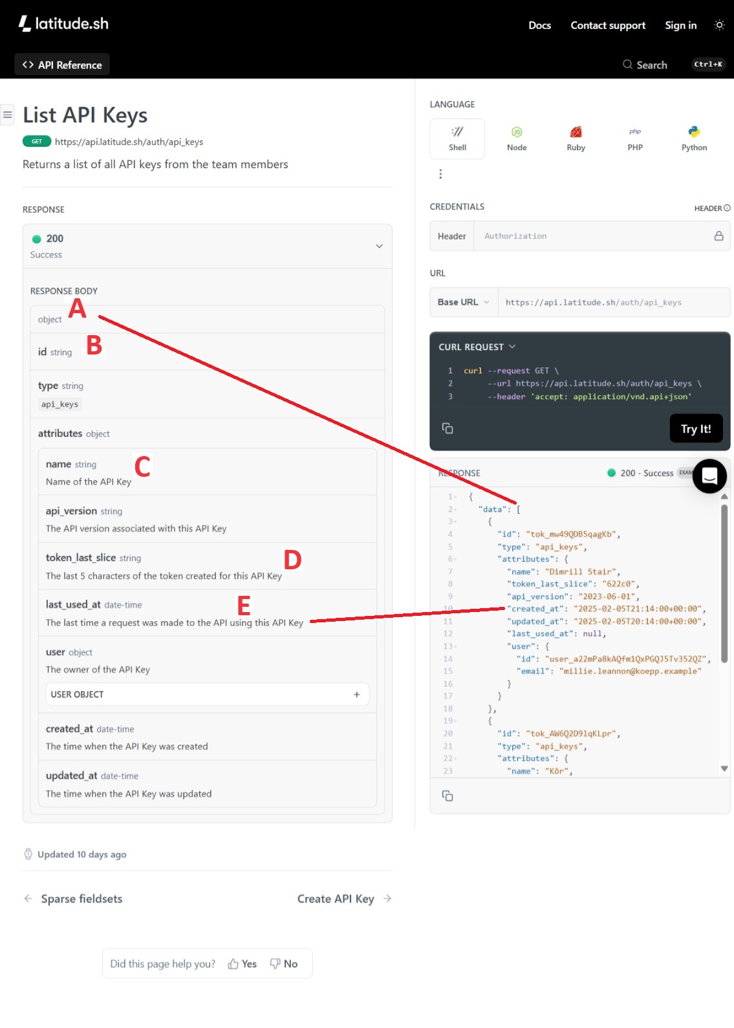
Task: Click the Search box in the header
Action: click(x=674, y=64)
